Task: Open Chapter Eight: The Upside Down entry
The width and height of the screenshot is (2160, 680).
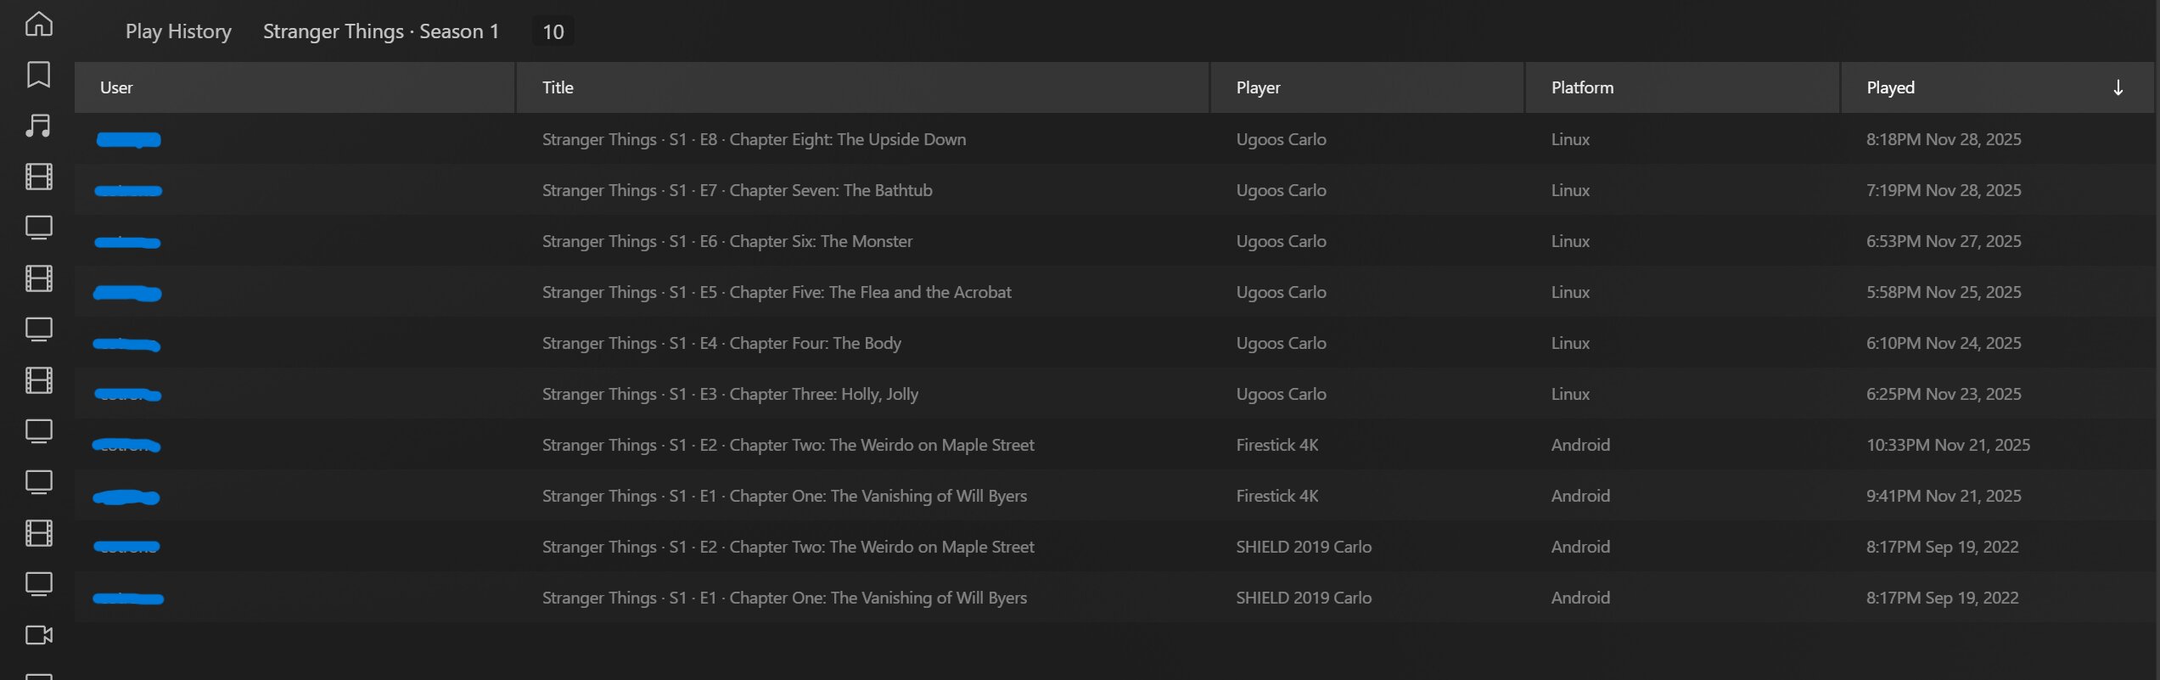Action: pyautogui.click(x=754, y=139)
